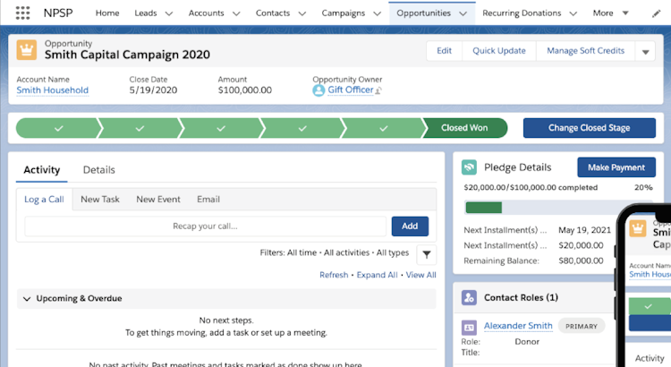Viewport: 671px width, 367px height.
Task: Click the Make Payment button
Action: point(616,167)
